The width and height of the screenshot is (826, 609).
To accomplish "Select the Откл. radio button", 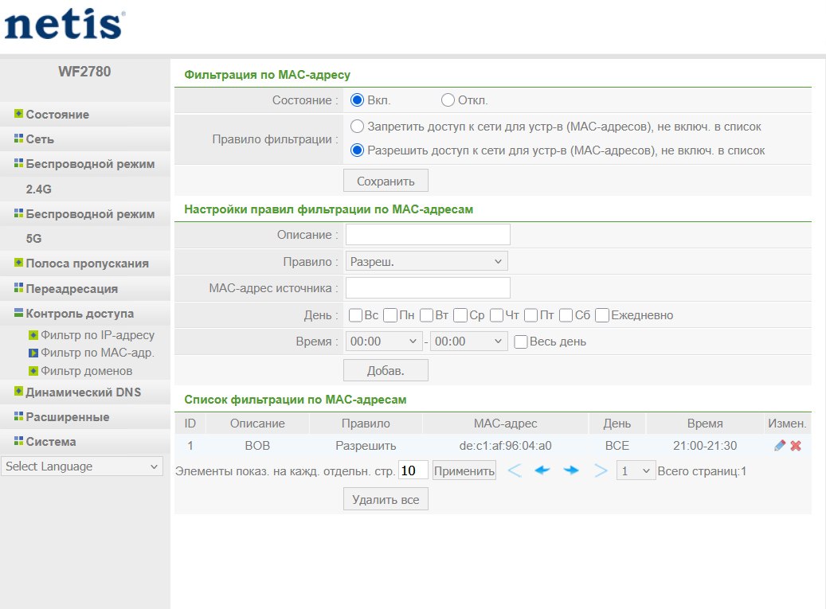I will coord(448,100).
